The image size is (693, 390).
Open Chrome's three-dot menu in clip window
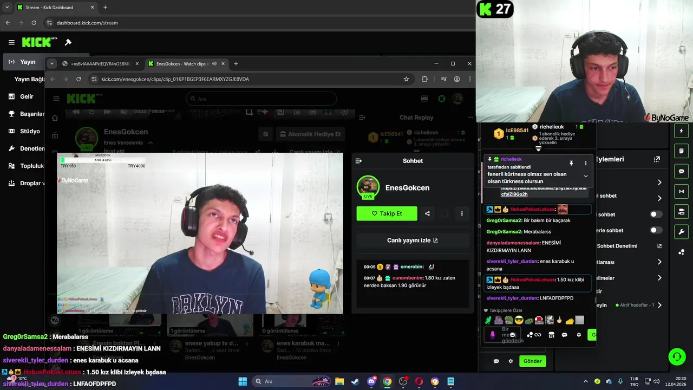(x=469, y=79)
